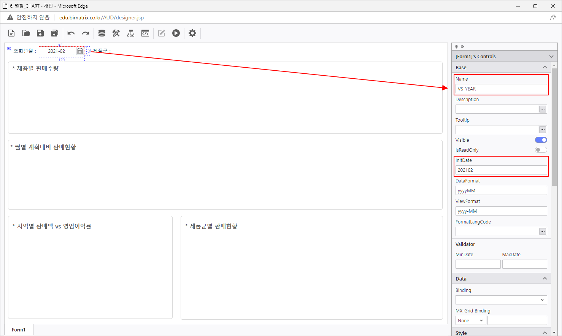The width and height of the screenshot is (562, 336).
Task: Collapse the Style section
Action: [x=545, y=333]
